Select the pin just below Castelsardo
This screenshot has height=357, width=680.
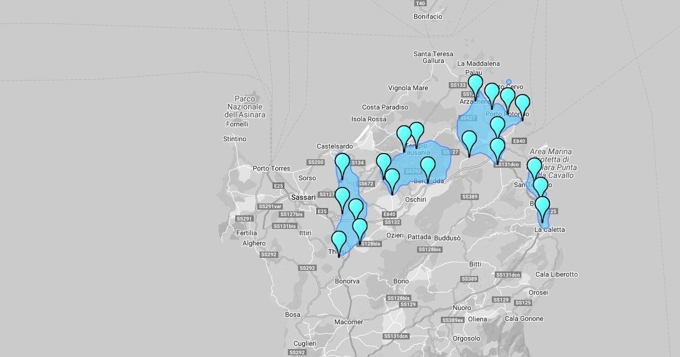click(342, 164)
